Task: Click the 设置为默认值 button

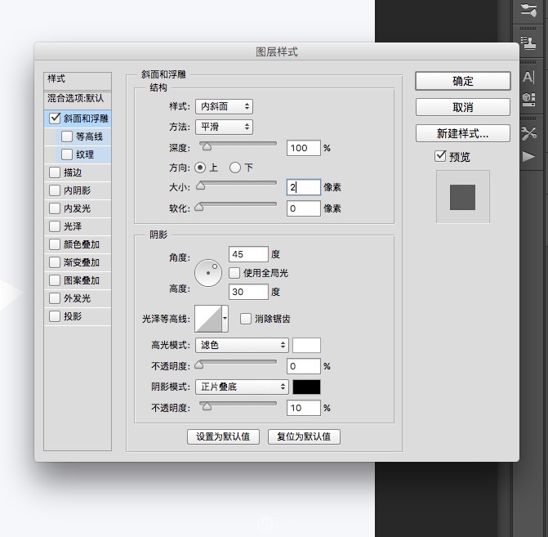Action: click(x=223, y=436)
